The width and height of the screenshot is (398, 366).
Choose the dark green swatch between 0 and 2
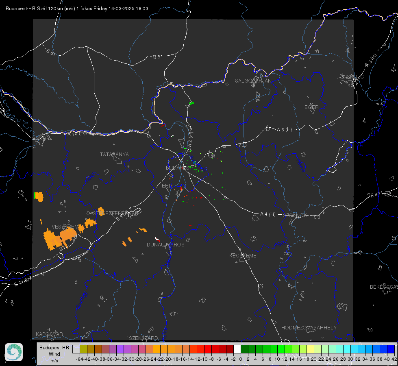click(244, 349)
